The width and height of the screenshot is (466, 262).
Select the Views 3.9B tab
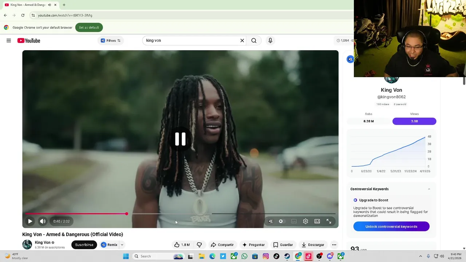[414, 121]
